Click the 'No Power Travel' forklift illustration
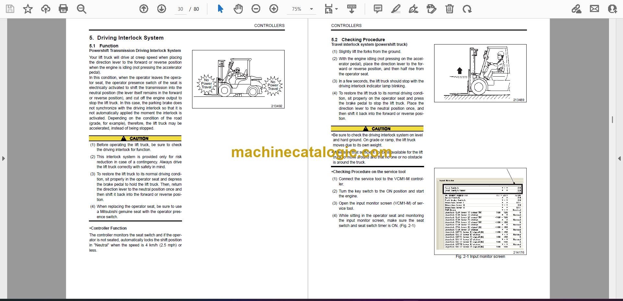Image resolution: width=623 pixels, height=301 pixels. [238, 79]
